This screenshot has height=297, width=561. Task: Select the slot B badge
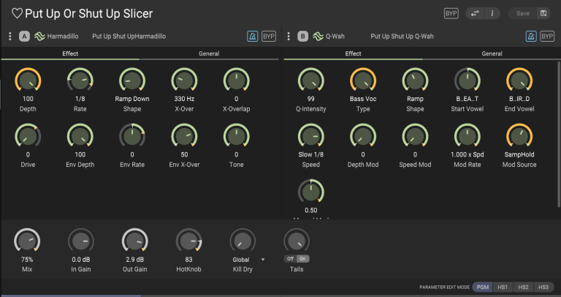(x=302, y=36)
